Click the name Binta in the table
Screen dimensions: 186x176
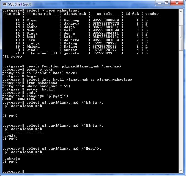pyautogui.click(x=32, y=33)
